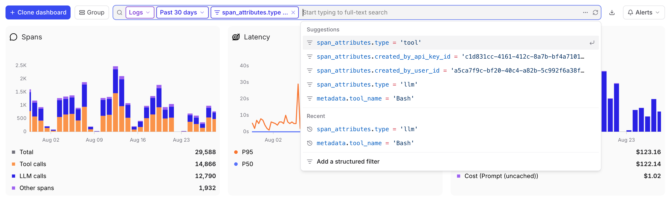Image resolution: width=669 pixels, height=200 pixels.
Task: Choose recent span_attributes.type = 'llm' entry
Action: pos(451,129)
